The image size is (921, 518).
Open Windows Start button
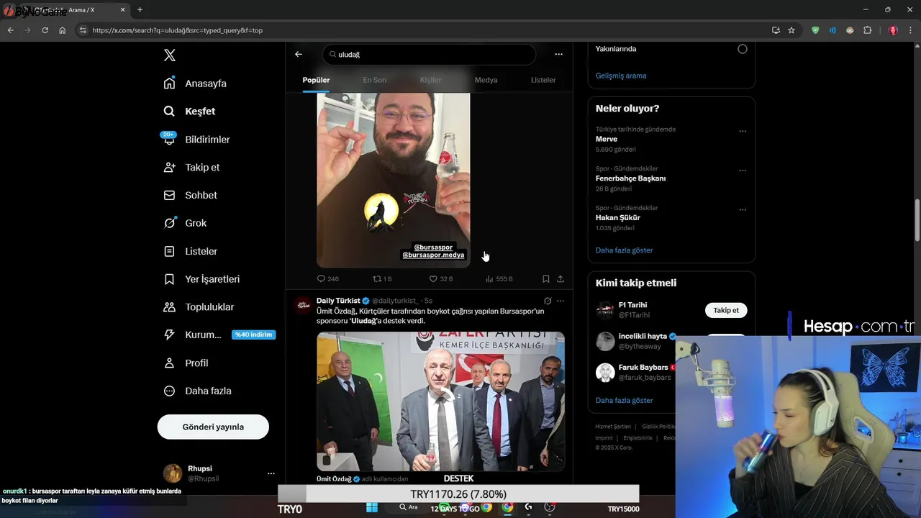pos(372,507)
